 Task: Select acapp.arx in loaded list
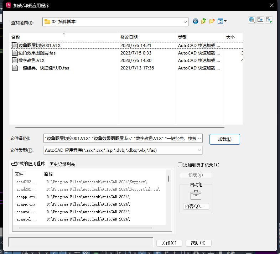point(26,197)
